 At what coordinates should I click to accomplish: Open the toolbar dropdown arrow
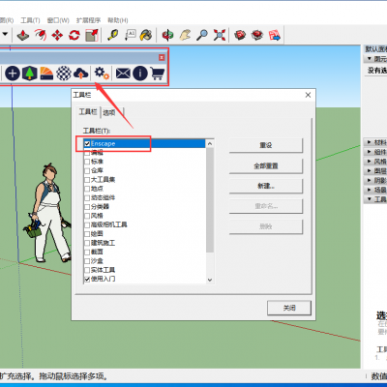[x=6, y=34]
